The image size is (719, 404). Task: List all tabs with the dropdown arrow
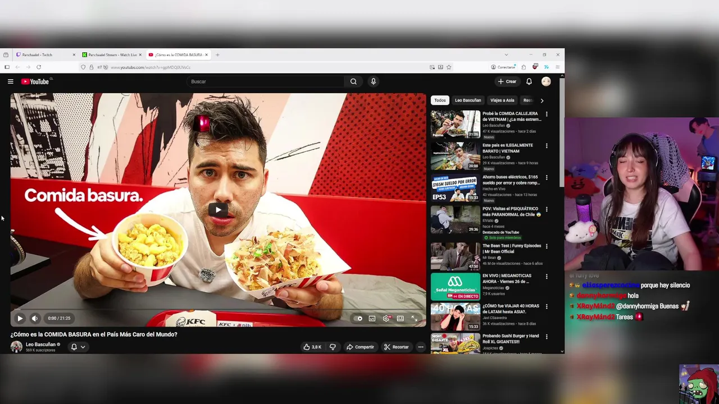(506, 54)
